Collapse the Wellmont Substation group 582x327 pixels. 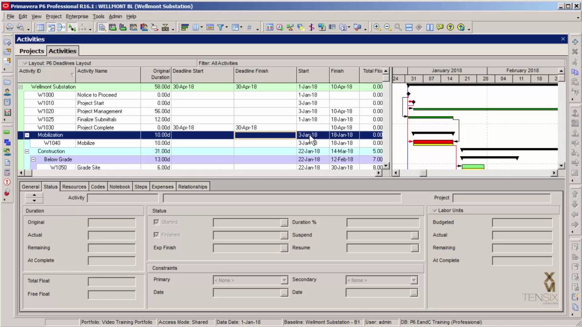click(20, 87)
